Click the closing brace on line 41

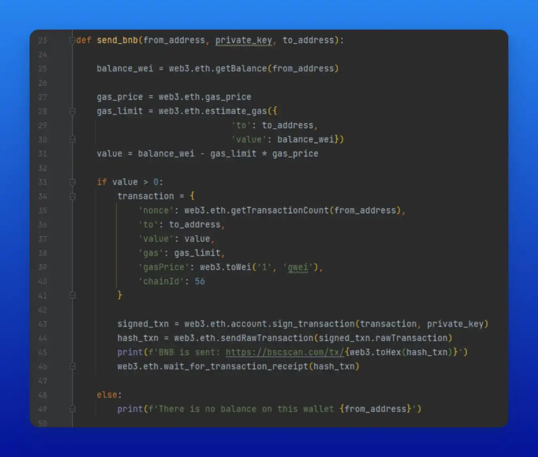[x=120, y=295]
